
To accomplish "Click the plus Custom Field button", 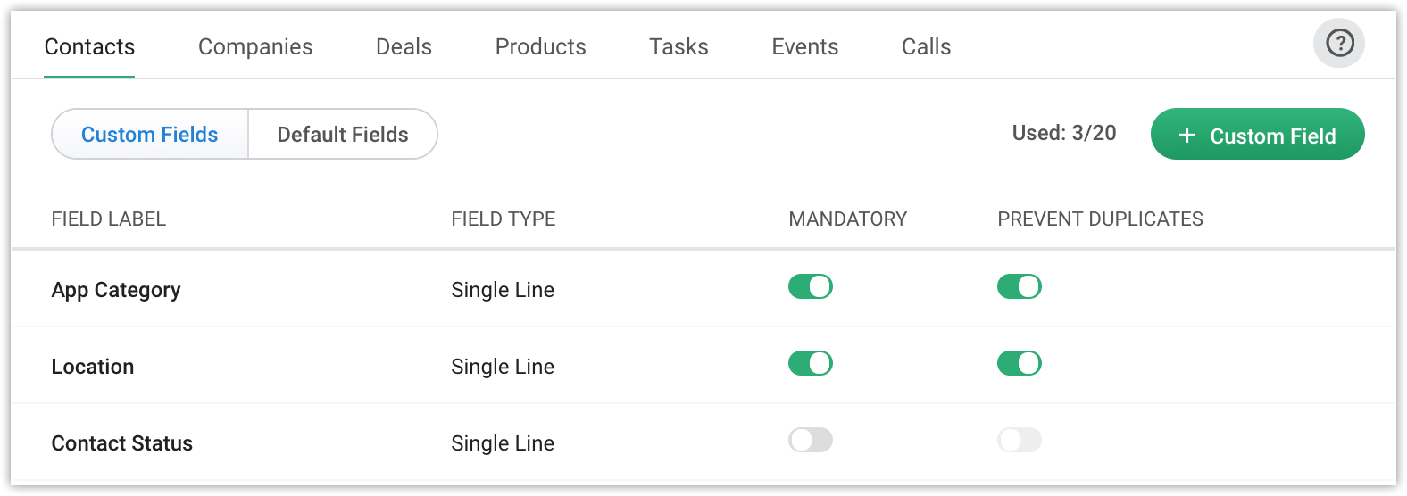I will coord(1257,135).
